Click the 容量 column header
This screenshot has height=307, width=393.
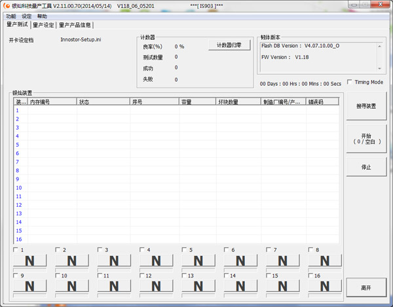click(x=198, y=101)
